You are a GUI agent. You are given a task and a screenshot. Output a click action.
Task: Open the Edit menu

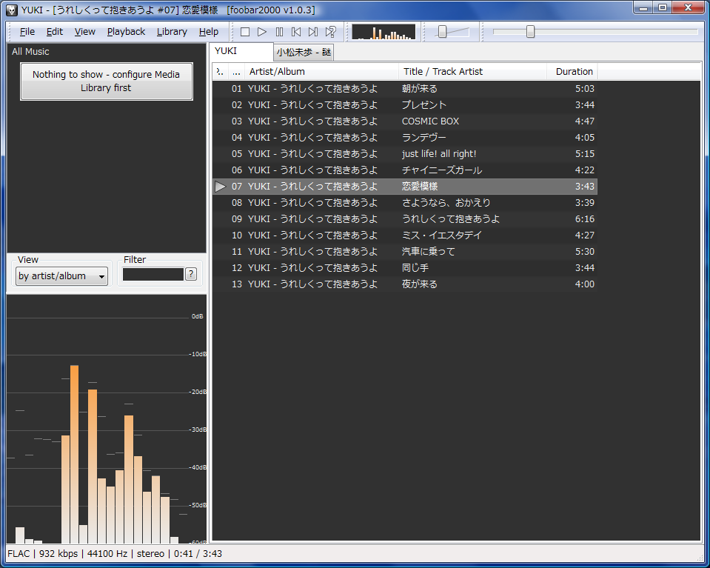click(54, 32)
